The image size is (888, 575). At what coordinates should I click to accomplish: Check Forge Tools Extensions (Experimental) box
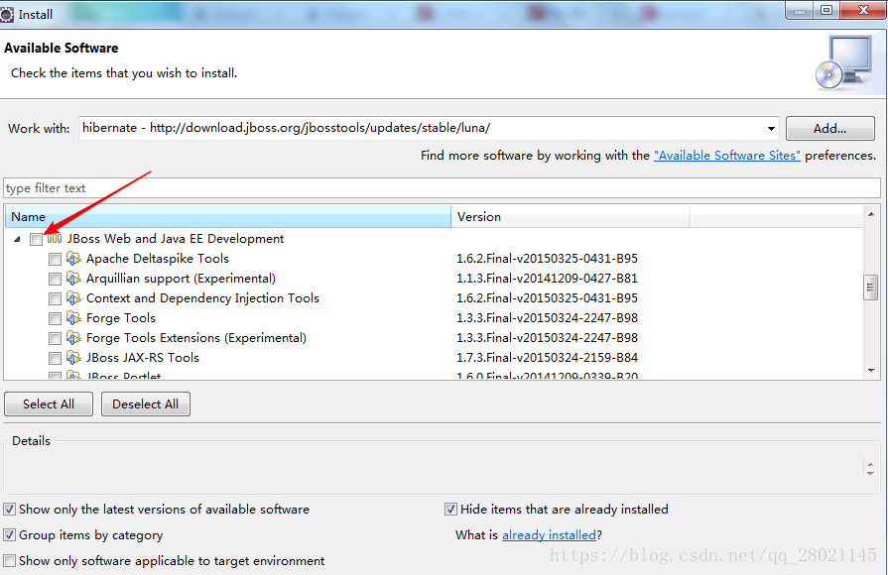coord(55,338)
